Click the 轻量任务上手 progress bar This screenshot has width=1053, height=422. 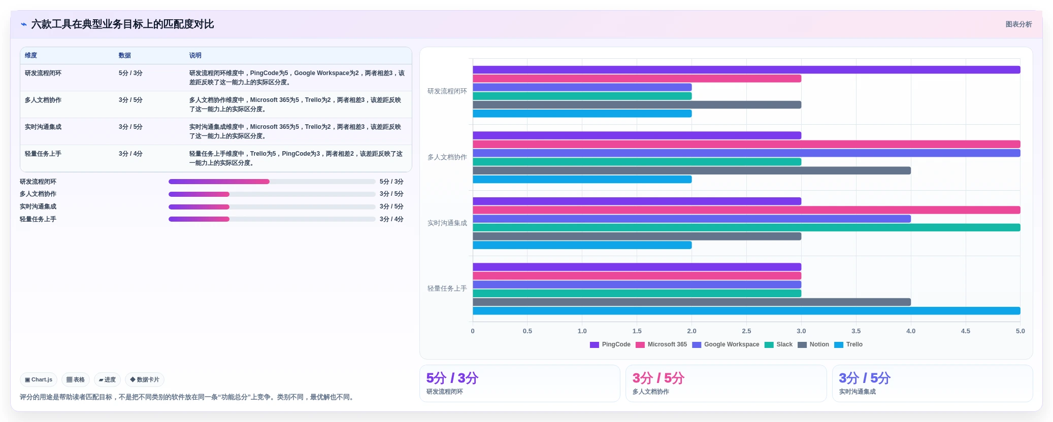(x=272, y=219)
